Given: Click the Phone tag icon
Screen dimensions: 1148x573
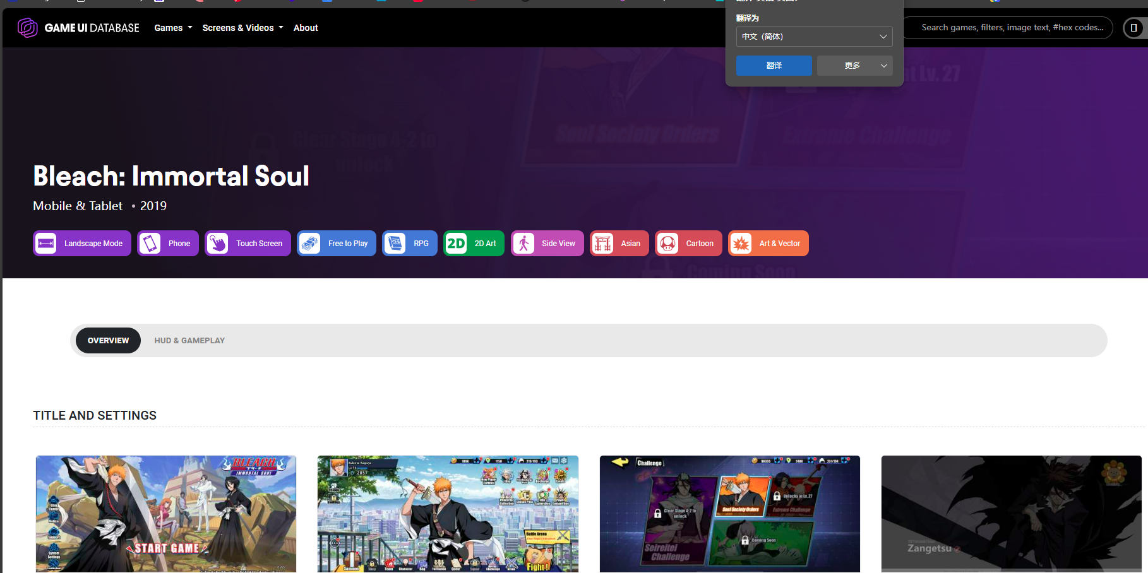Looking at the screenshot, I should click(150, 244).
